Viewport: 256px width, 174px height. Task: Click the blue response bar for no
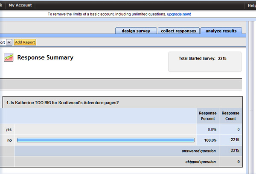pyautogui.click(x=105, y=140)
